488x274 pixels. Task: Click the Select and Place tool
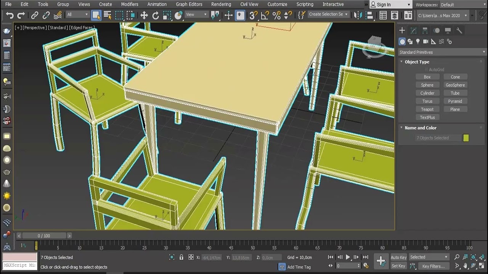click(179, 15)
